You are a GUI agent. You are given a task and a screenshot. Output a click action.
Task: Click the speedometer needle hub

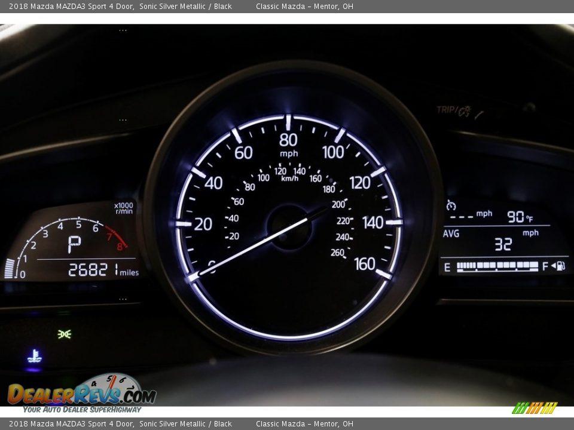(x=289, y=226)
